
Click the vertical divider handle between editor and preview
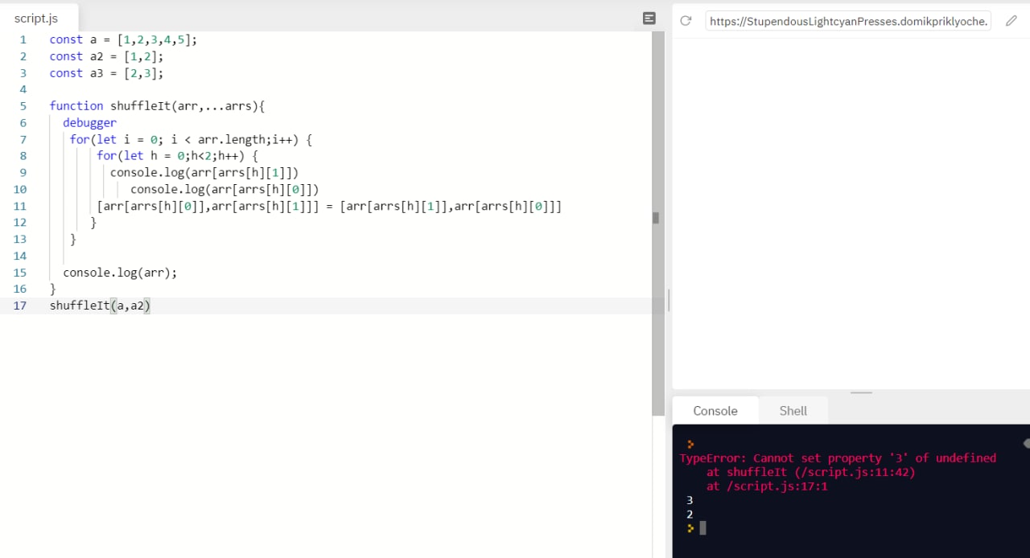(669, 301)
